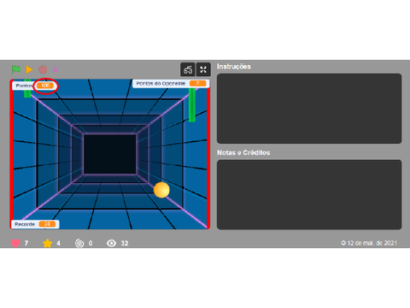Stop the project with the red stop sign
Screen dimensions: 410x308
[x=43, y=69]
